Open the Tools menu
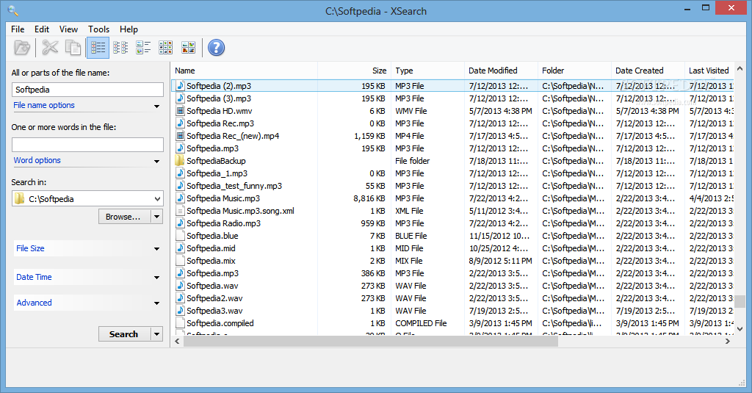Image resolution: width=752 pixels, height=393 pixels. (99, 29)
